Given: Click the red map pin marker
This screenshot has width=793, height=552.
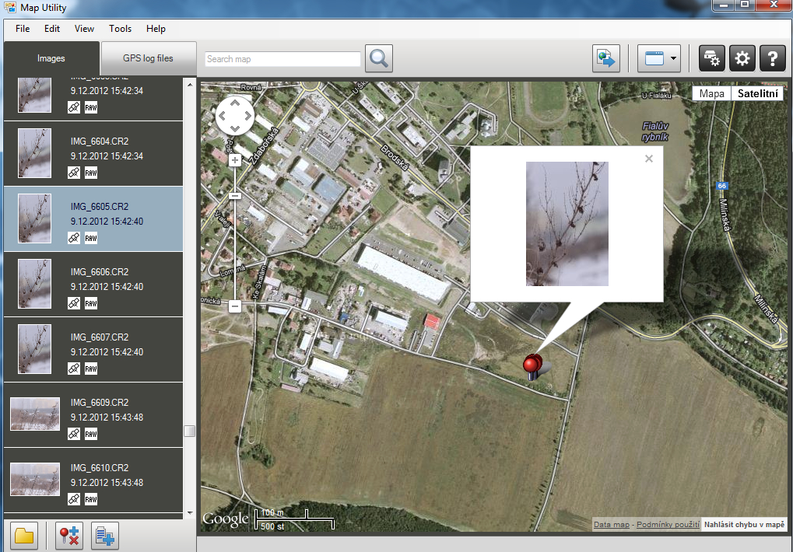Looking at the screenshot, I should pyautogui.click(x=532, y=366).
